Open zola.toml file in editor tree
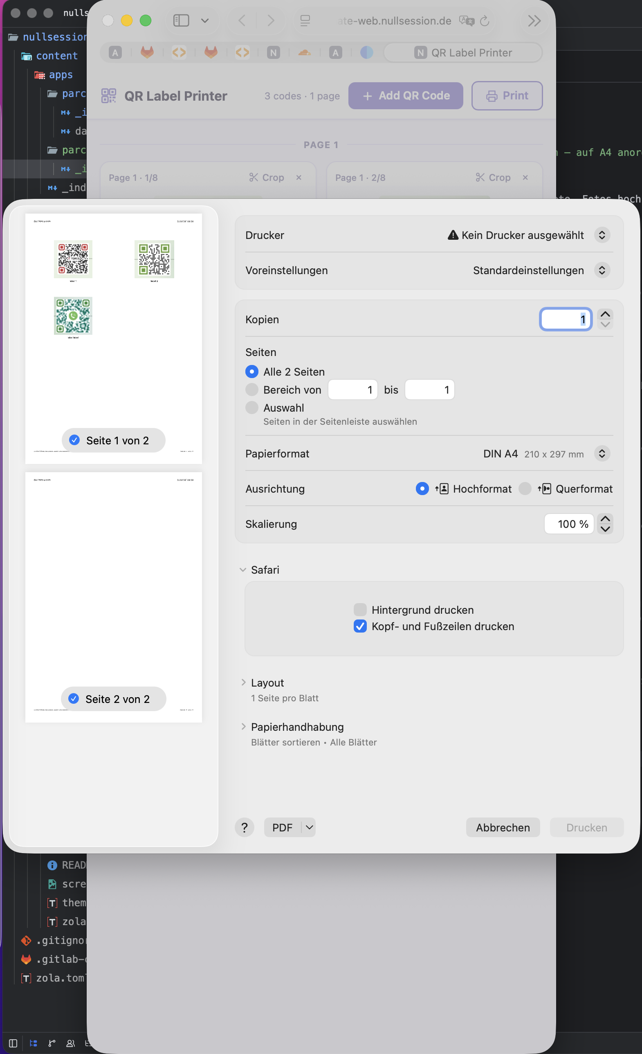This screenshot has height=1054, width=642. pyautogui.click(x=54, y=978)
